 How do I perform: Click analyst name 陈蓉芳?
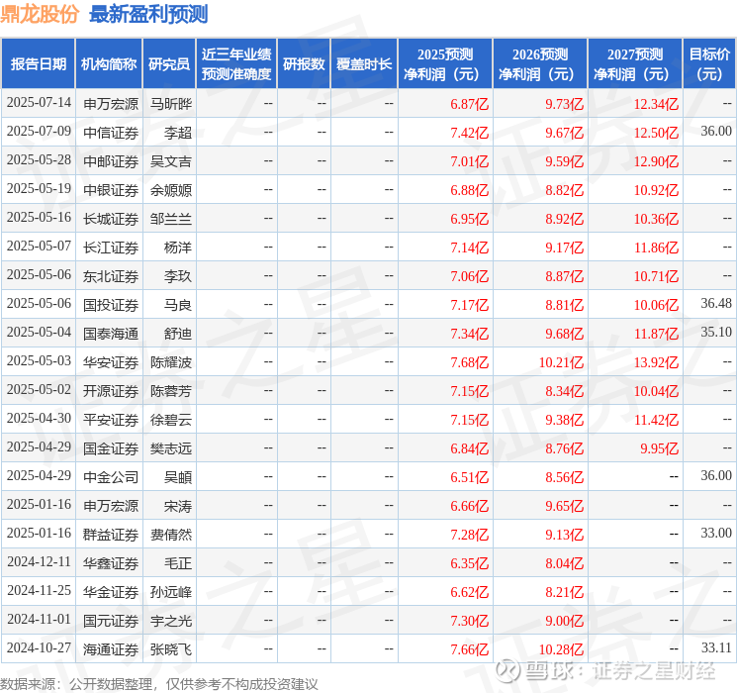click(171, 391)
